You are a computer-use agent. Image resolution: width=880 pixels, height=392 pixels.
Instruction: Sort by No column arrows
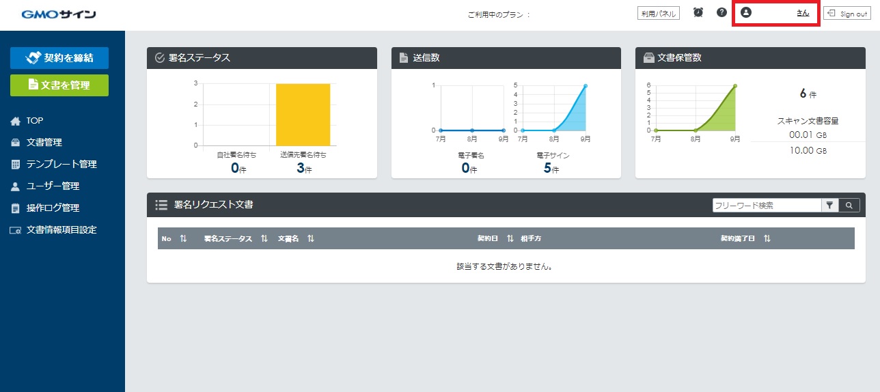[x=183, y=238]
